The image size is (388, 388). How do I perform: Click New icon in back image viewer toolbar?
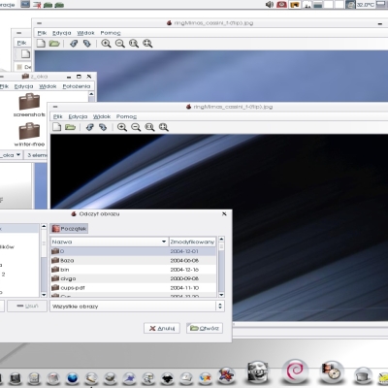point(41,44)
